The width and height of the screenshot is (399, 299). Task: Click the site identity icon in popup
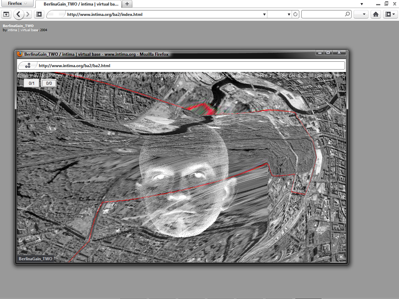[x=28, y=65]
